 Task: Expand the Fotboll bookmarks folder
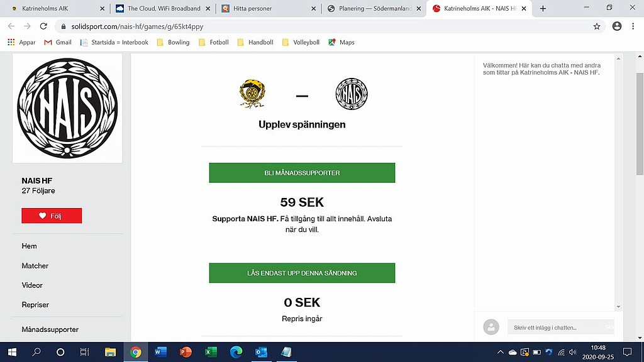(x=214, y=42)
